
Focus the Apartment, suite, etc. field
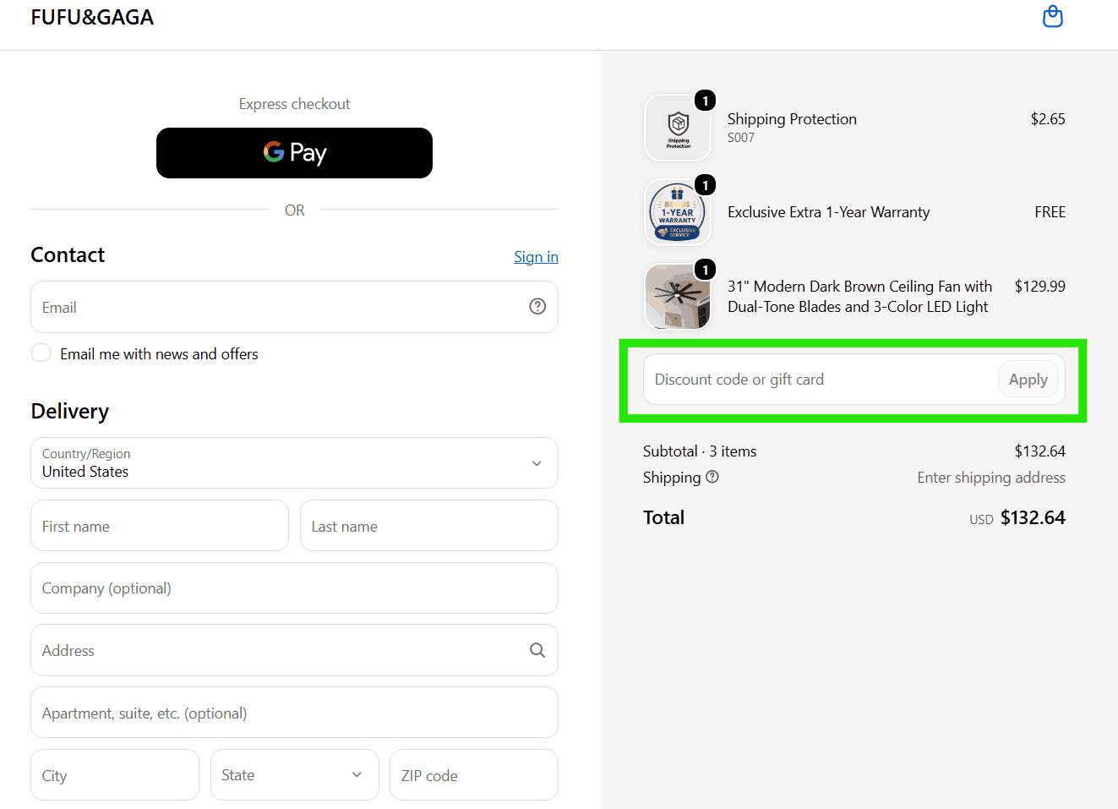tap(294, 713)
